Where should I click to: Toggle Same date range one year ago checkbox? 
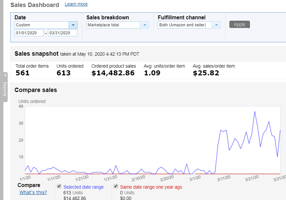116,186
